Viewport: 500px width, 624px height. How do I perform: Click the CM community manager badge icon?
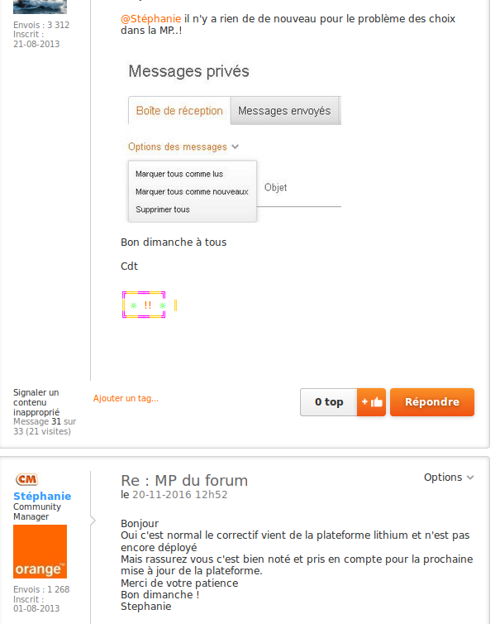click(x=27, y=480)
